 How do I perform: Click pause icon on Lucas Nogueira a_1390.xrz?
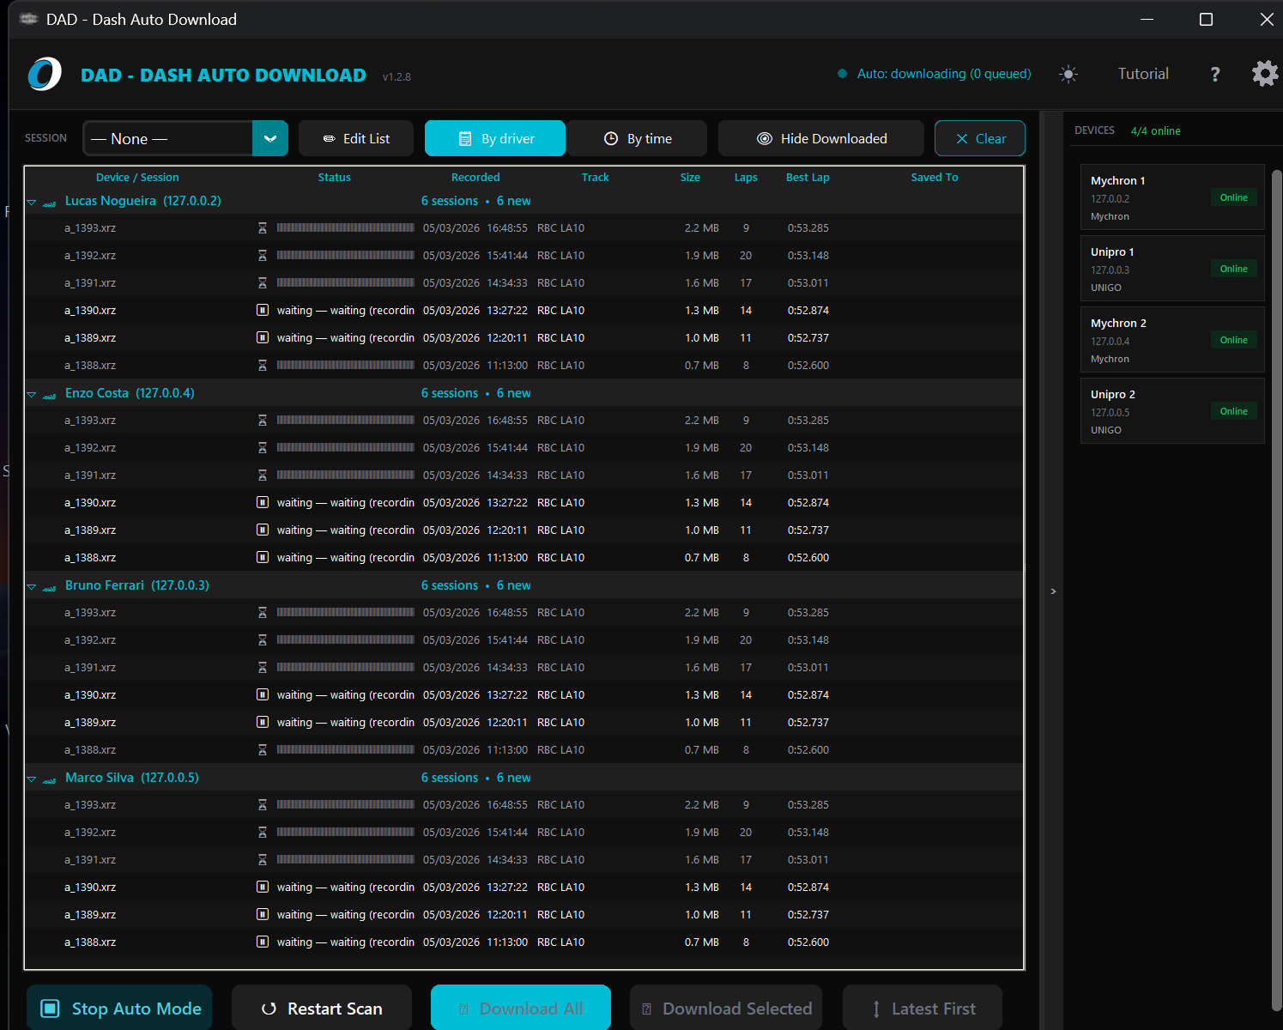click(x=263, y=310)
